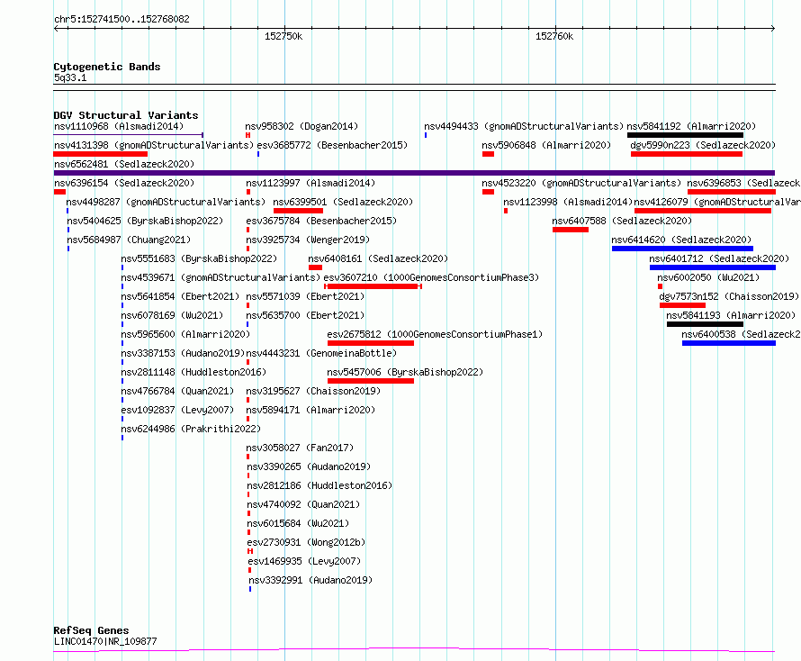Click the blue bar of nsv6414620

[682, 249]
